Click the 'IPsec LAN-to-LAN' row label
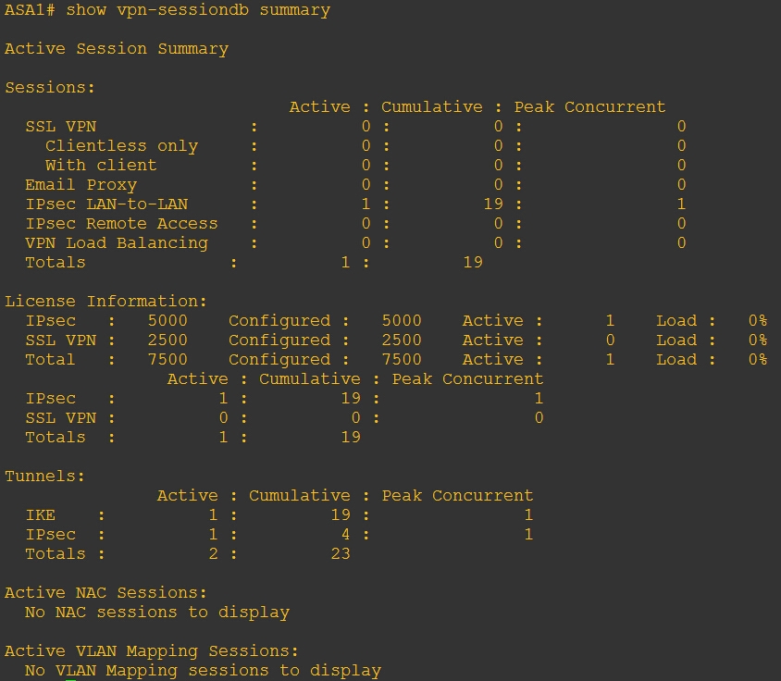Screen dimensions: 781x681 [x=106, y=204]
